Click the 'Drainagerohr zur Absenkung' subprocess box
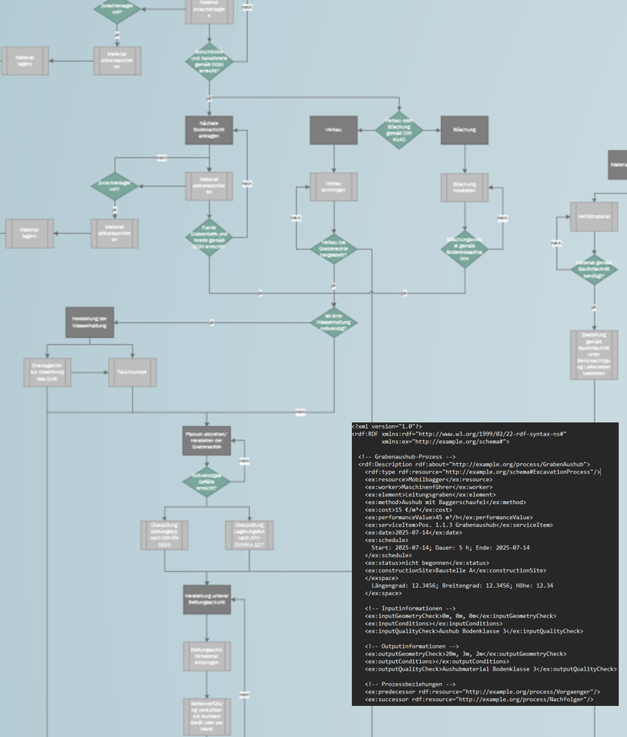This screenshot has height=737, width=627. click(47, 373)
